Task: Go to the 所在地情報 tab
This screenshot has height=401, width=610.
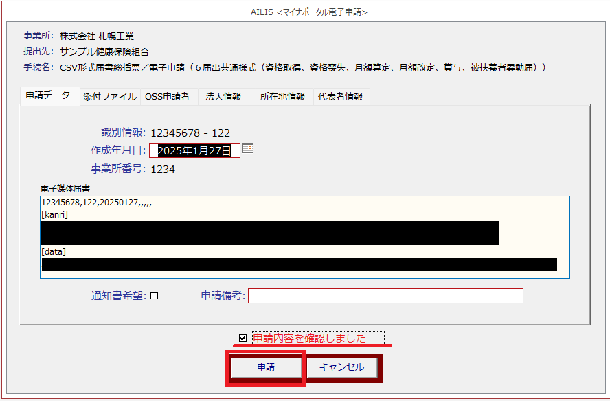Action: 282,97
